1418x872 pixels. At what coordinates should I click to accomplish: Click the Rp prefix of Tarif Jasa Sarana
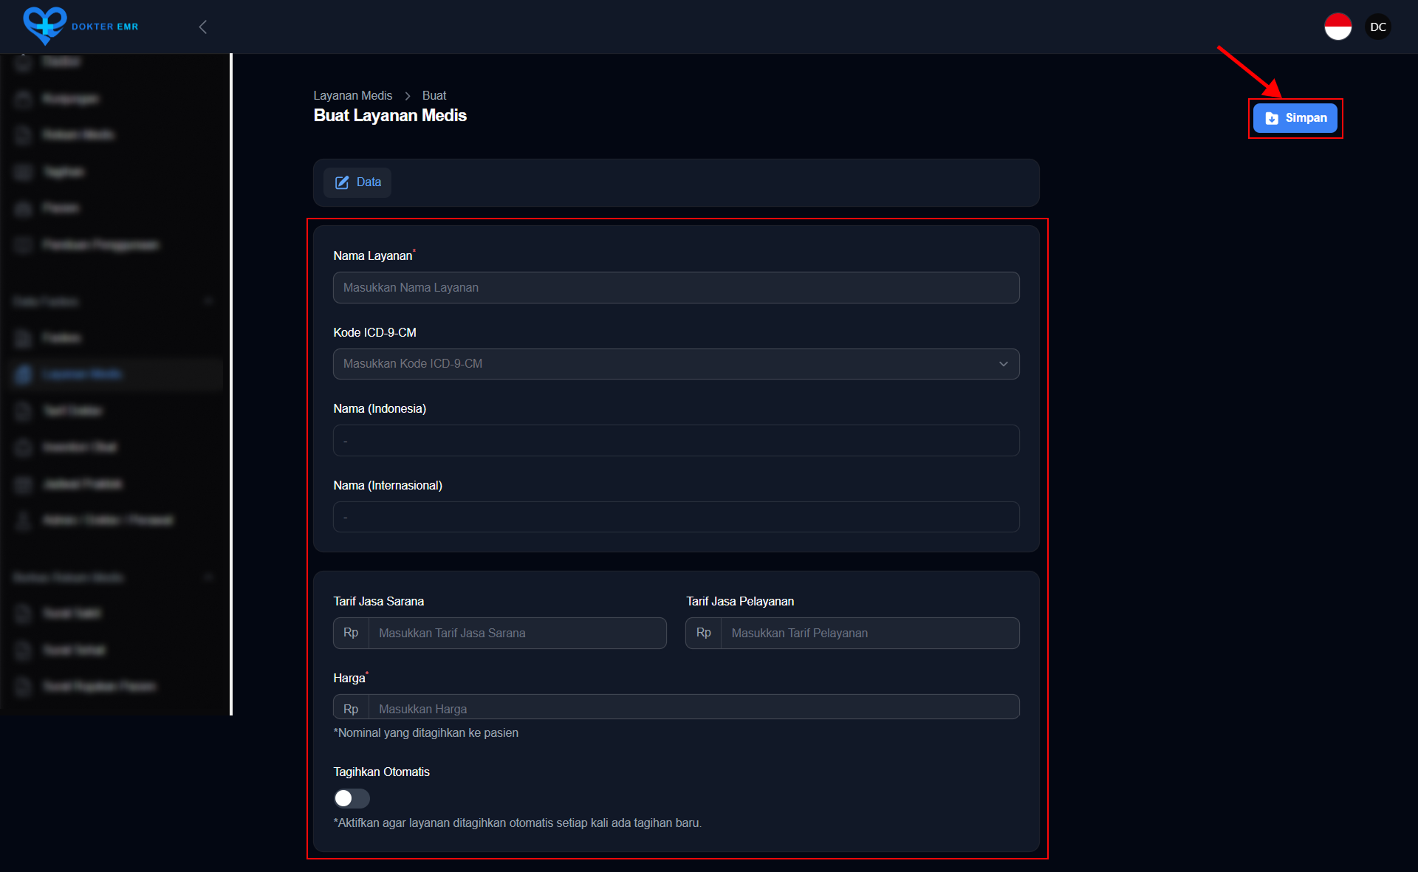pyautogui.click(x=351, y=633)
